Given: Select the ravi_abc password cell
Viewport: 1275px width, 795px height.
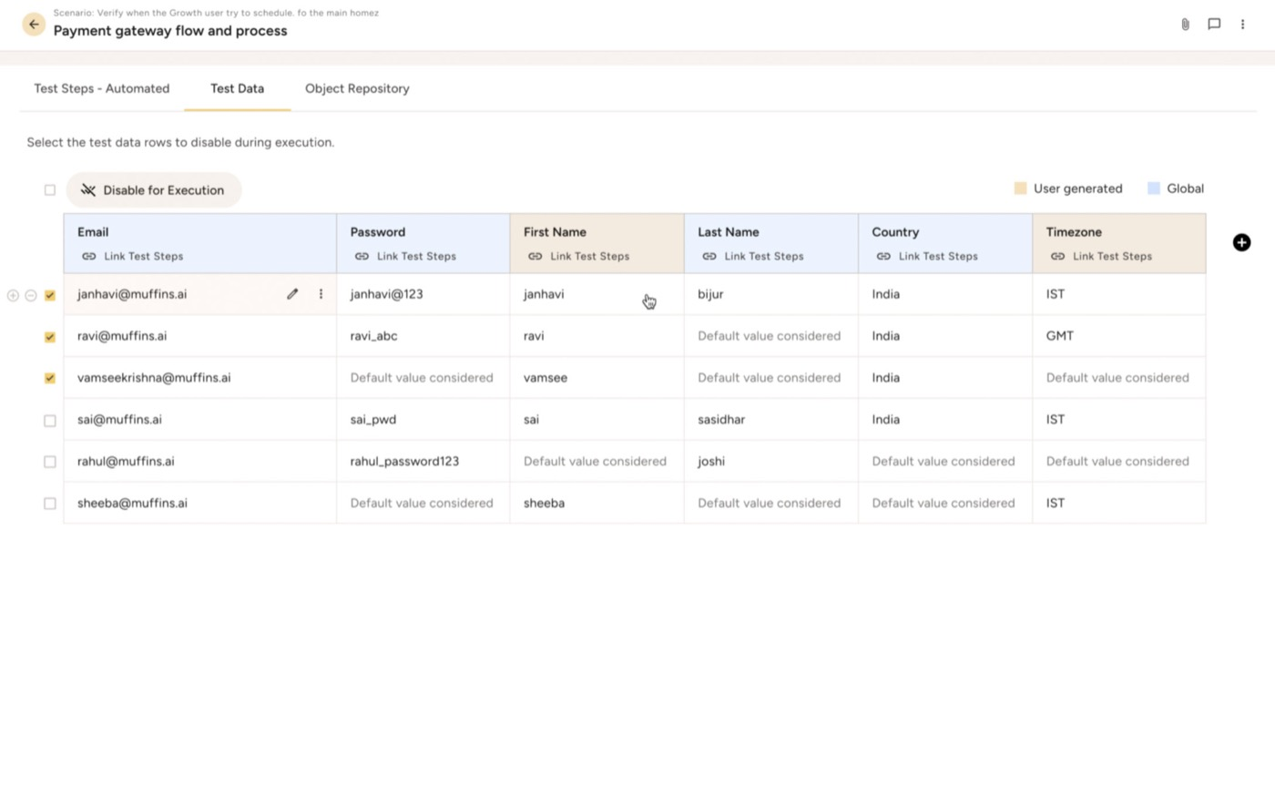Looking at the screenshot, I should (423, 336).
